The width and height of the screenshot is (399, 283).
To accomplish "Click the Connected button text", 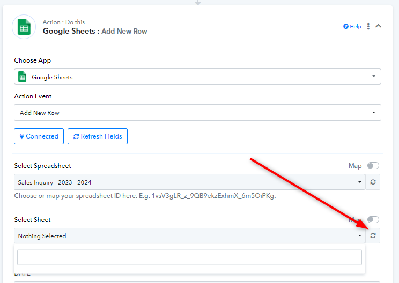I will [42, 136].
